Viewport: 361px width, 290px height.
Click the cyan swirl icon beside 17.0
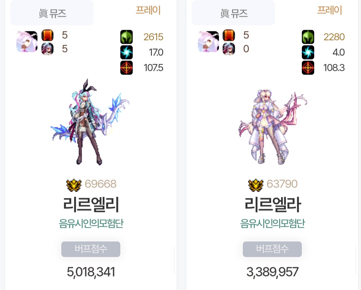pyautogui.click(x=126, y=52)
